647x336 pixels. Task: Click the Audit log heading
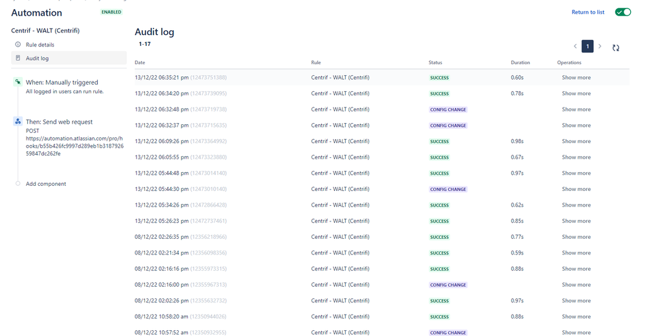coord(154,32)
